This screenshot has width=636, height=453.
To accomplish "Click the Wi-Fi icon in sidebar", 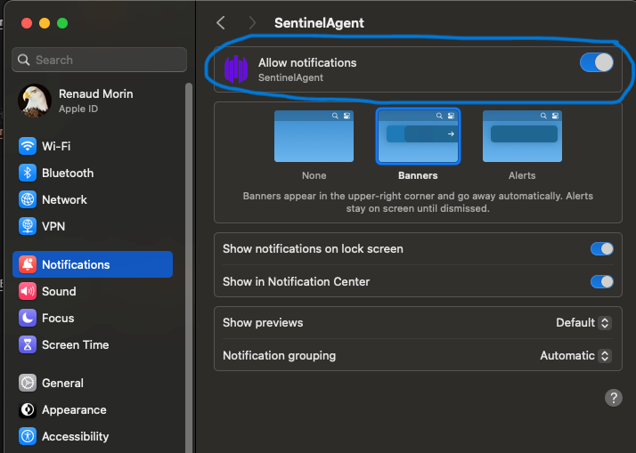I will (x=28, y=146).
